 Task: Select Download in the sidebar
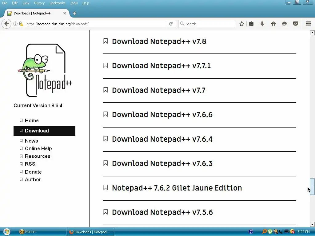pos(44,131)
